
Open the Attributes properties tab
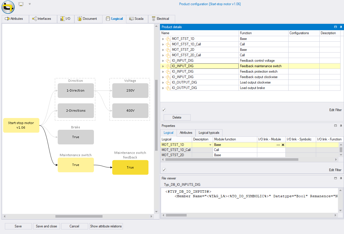pos(186,133)
